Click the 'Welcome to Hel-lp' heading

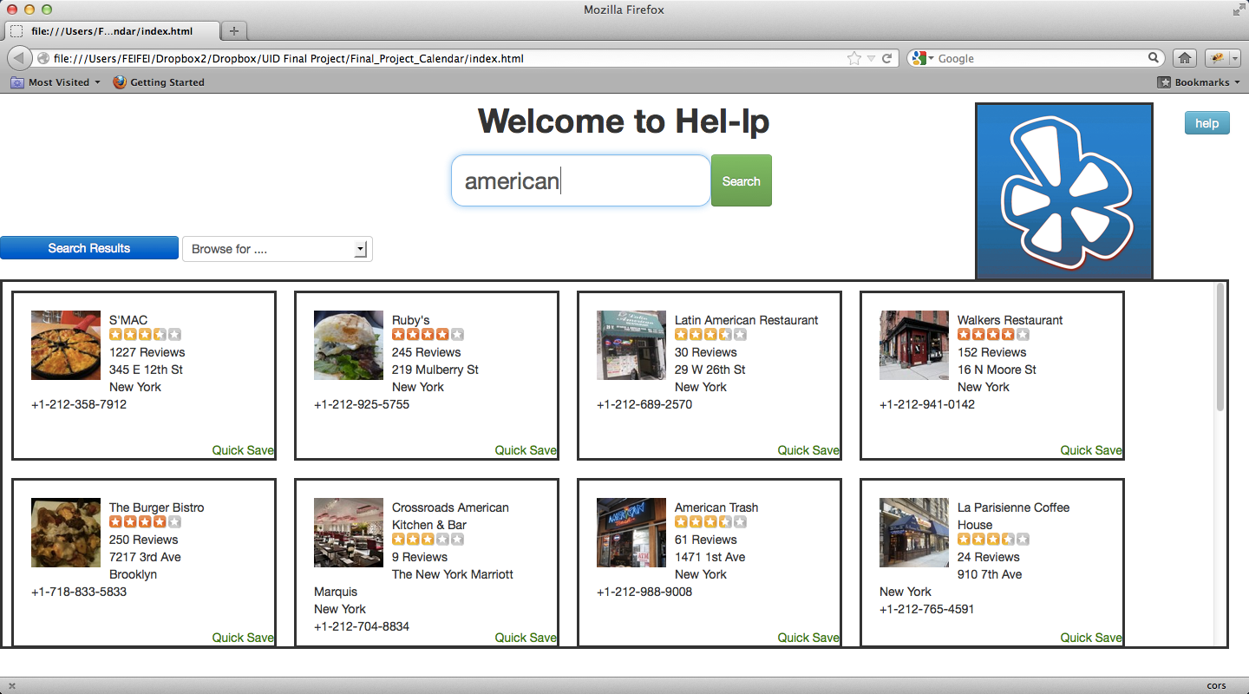(624, 121)
